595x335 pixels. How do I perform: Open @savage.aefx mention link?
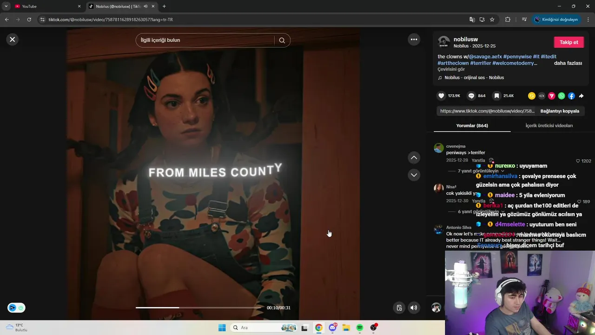click(x=485, y=57)
